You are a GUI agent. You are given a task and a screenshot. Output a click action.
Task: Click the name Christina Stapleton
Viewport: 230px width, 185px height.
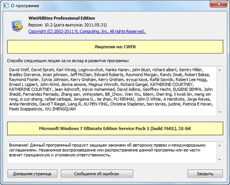[127, 104]
